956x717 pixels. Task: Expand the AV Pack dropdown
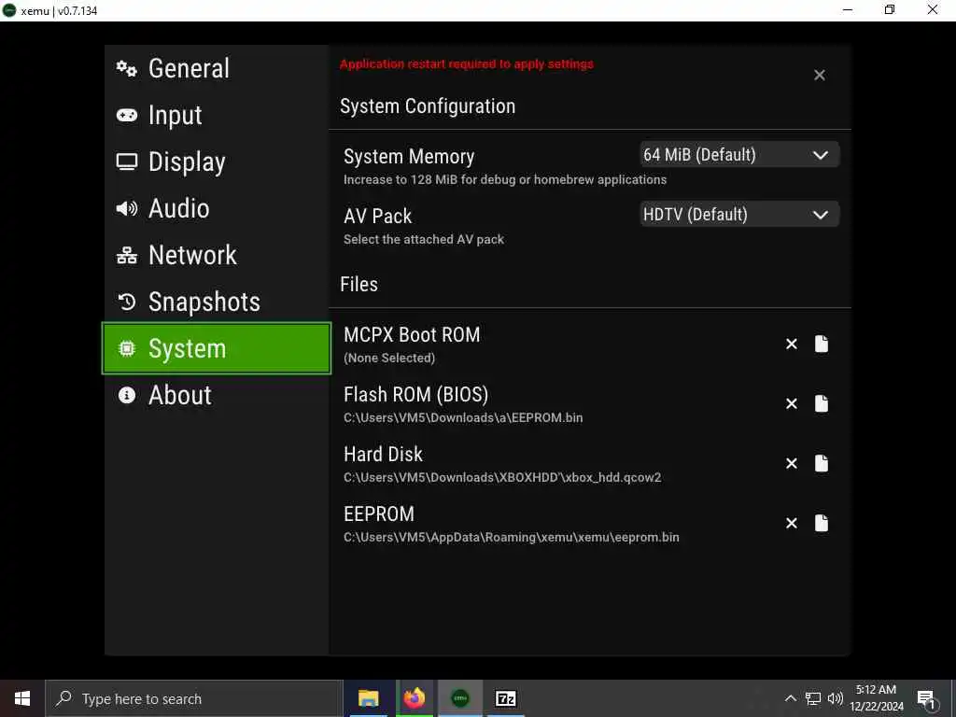[x=739, y=215]
